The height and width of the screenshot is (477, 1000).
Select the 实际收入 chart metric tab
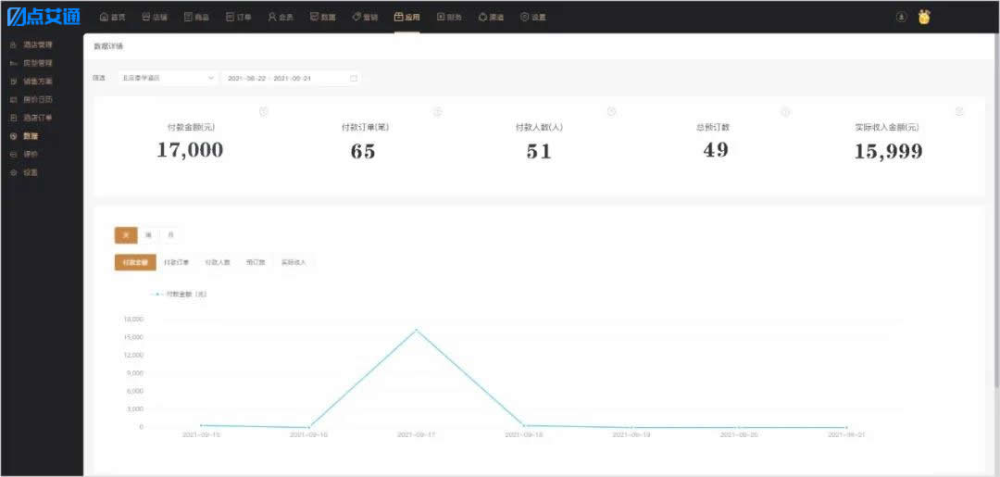pos(294,263)
